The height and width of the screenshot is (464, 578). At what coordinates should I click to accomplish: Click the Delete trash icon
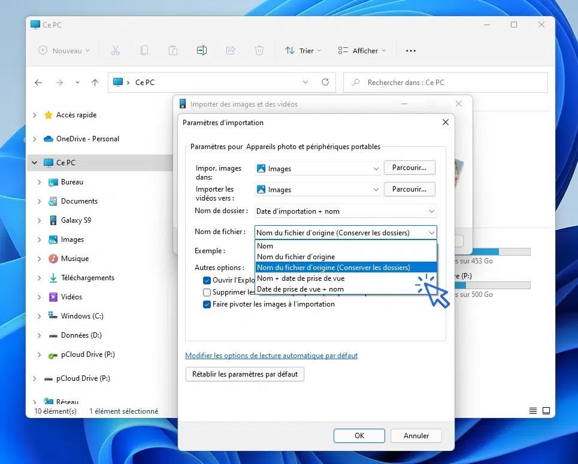[259, 51]
